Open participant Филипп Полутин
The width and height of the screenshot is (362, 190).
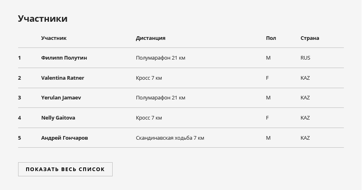[x=64, y=58]
